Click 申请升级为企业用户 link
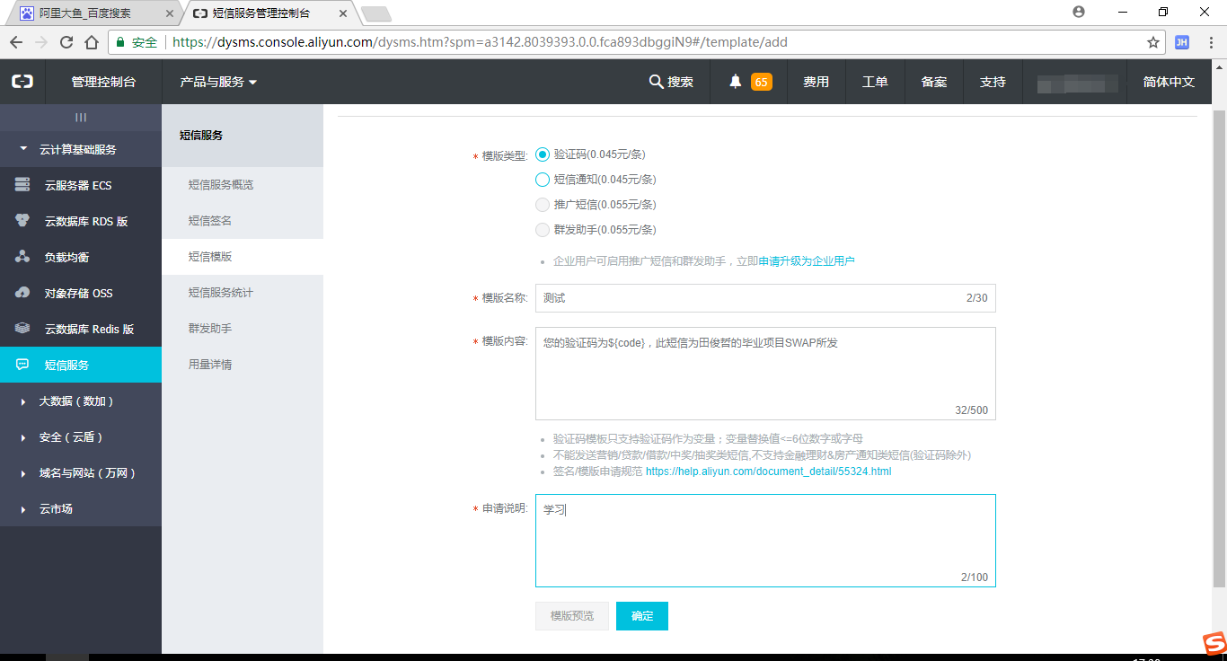The image size is (1227, 661). (x=807, y=261)
